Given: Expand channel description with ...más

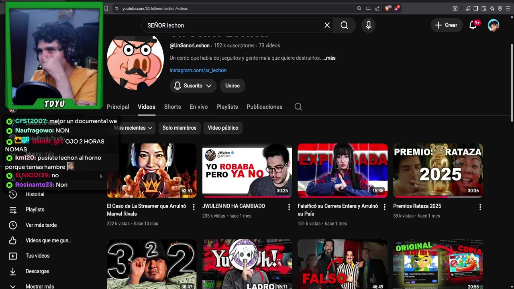Looking at the screenshot, I should click(x=329, y=58).
